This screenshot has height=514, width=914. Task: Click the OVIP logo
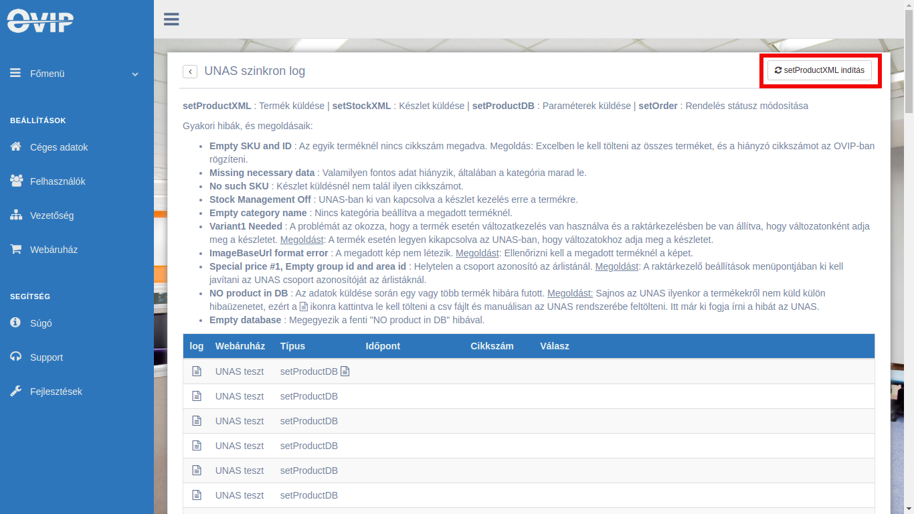point(40,21)
